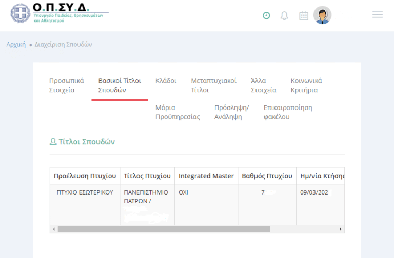The height and width of the screenshot is (258, 394).
Task: Switch to Πρόσληψη/Ανάληψη tab
Action: point(231,112)
